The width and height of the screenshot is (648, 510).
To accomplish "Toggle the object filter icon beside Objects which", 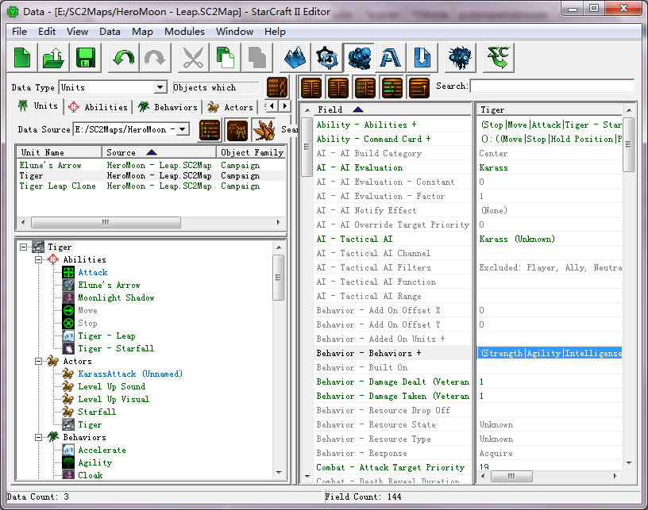I will click(277, 87).
